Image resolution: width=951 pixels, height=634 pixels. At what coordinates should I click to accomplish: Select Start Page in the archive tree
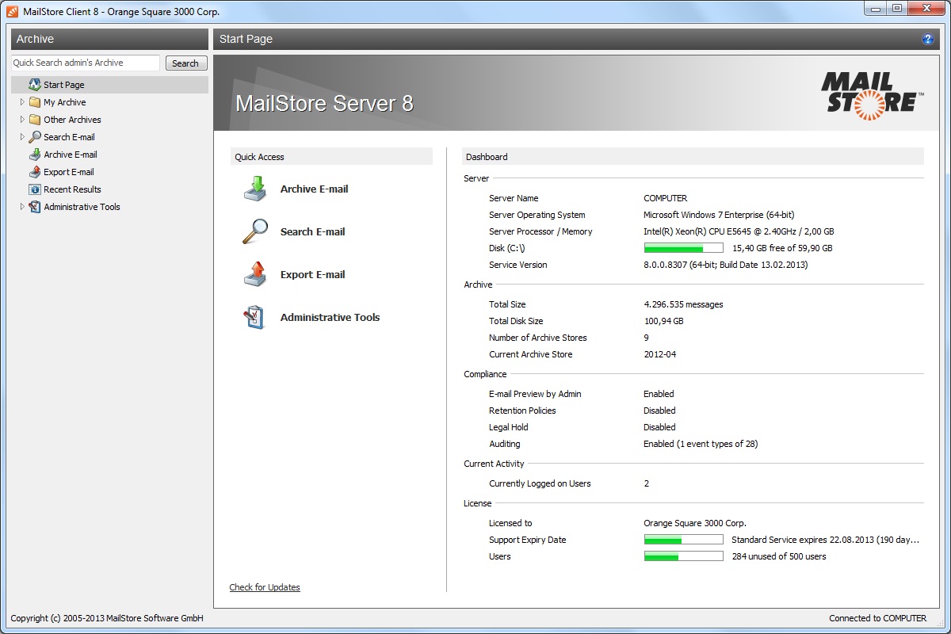(63, 85)
